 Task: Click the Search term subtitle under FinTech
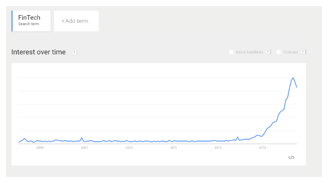pos(29,24)
